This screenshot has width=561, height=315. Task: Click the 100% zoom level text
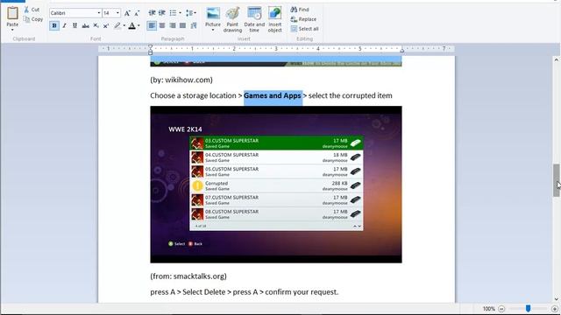tap(488, 309)
